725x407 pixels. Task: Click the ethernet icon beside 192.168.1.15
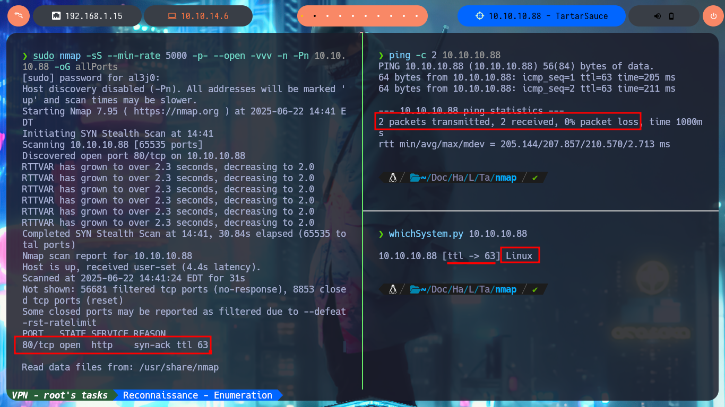56,16
